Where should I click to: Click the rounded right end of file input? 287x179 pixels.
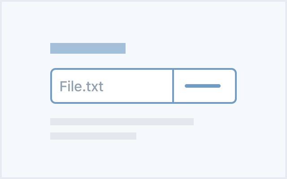click(x=234, y=86)
